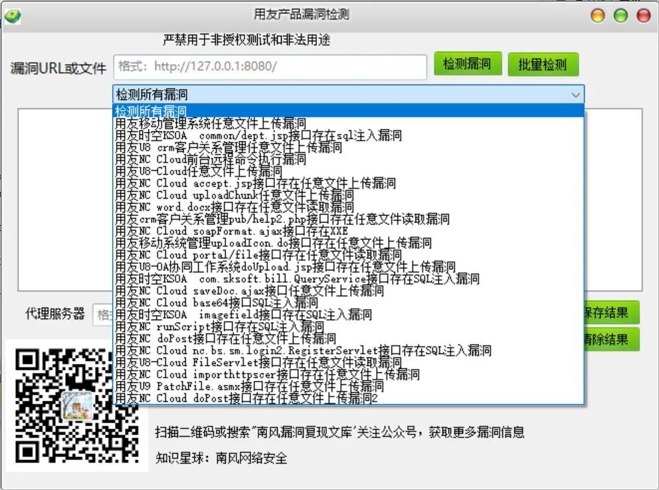This screenshot has width=659, height=490.
Task: Click the results output text area
Action: coord(65,199)
